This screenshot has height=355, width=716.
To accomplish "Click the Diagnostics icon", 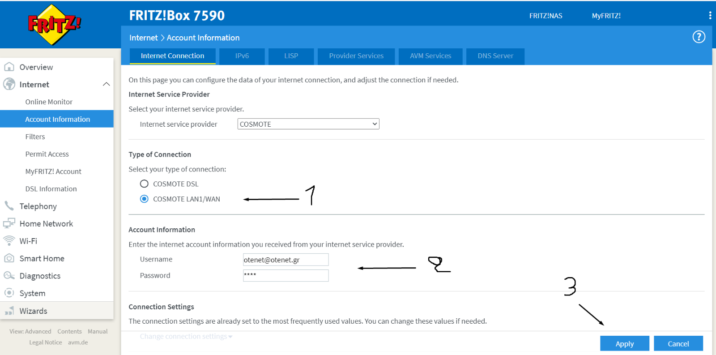I will click(x=9, y=276).
